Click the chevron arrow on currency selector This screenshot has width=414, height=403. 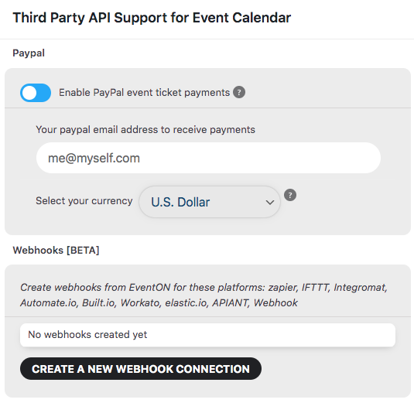(269, 203)
